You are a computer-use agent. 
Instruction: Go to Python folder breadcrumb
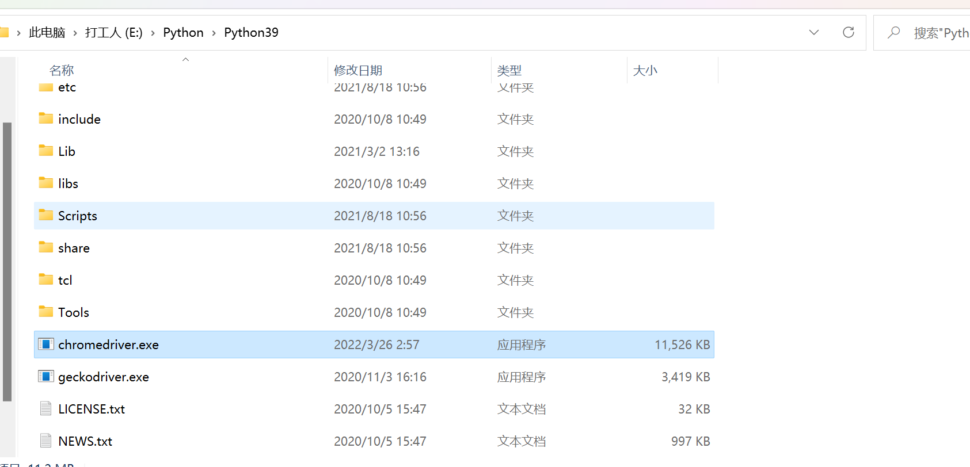183,32
